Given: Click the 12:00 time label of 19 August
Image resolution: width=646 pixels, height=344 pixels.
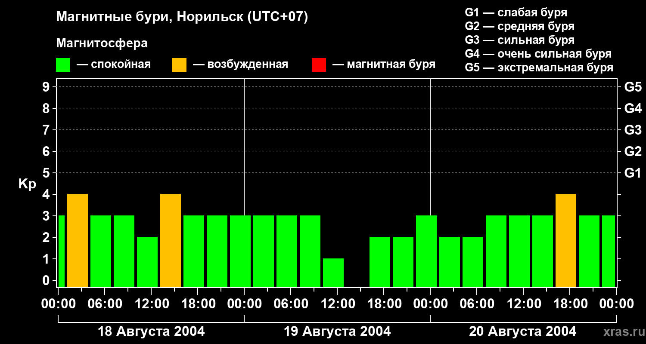Looking at the screenshot, I should click(x=337, y=304).
